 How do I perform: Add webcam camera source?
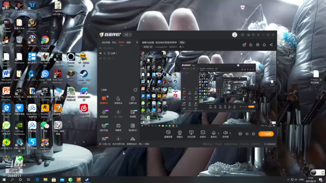(x=180, y=134)
